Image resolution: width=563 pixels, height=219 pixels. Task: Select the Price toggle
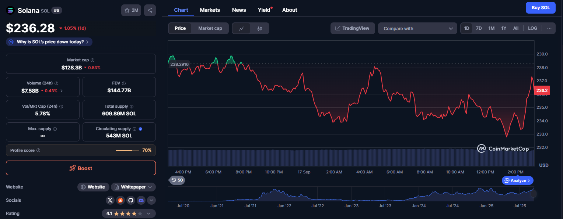pyautogui.click(x=180, y=28)
